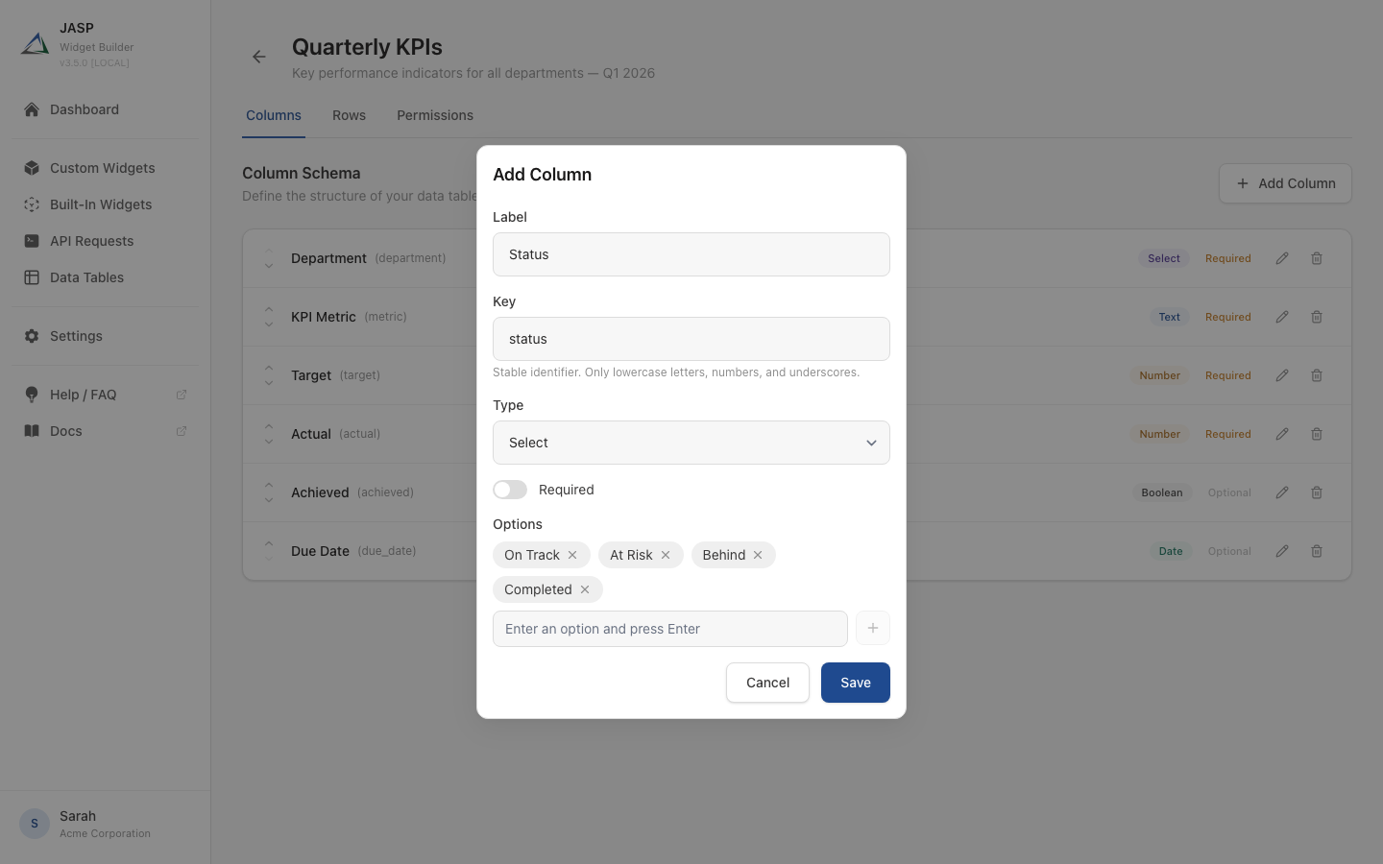Image resolution: width=1383 pixels, height=864 pixels.
Task: Open the API Requests section
Action: pyautogui.click(x=91, y=241)
